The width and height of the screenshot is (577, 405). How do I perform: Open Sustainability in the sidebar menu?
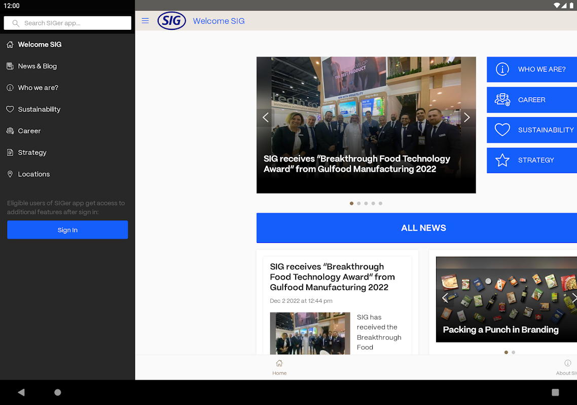click(67, 109)
